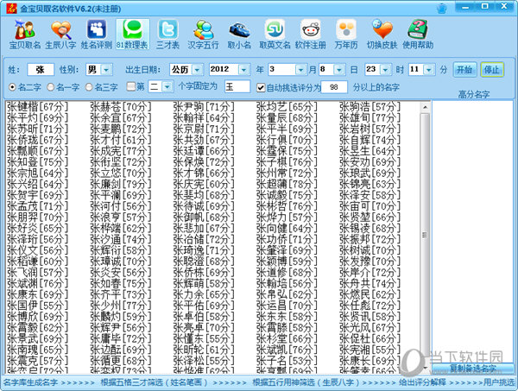Select name 张均艺[65分]
Viewport: 518px width, 391px height.
[287, 107]
